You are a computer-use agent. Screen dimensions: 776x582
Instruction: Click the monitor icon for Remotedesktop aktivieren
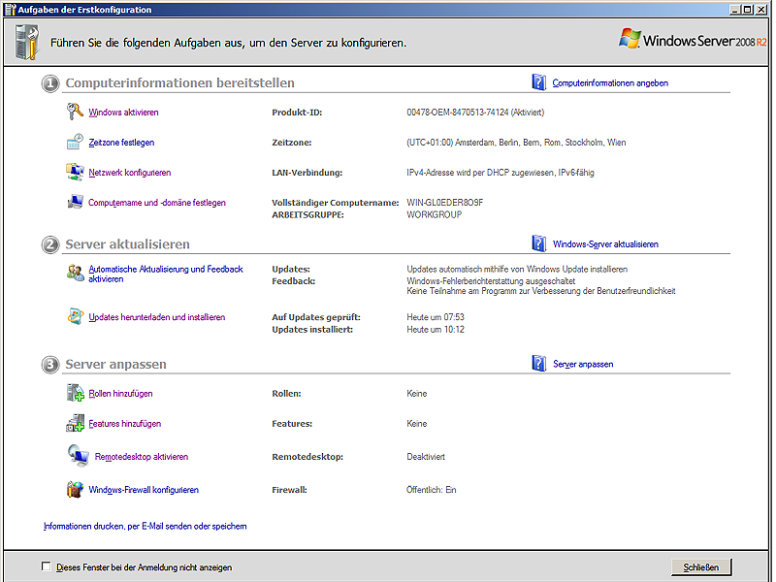79,456
